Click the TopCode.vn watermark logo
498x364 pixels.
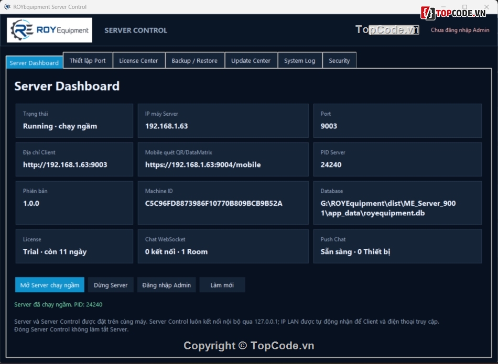tap(453, 13)
